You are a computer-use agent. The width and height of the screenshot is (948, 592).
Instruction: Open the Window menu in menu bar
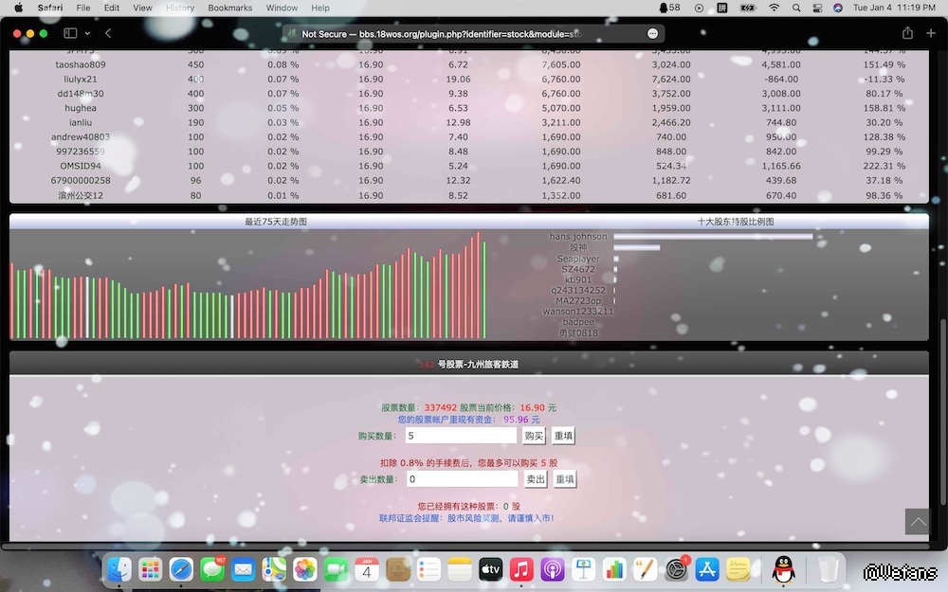coord(282,8)
